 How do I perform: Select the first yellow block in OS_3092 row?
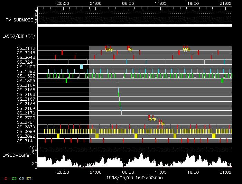(58, 136)
